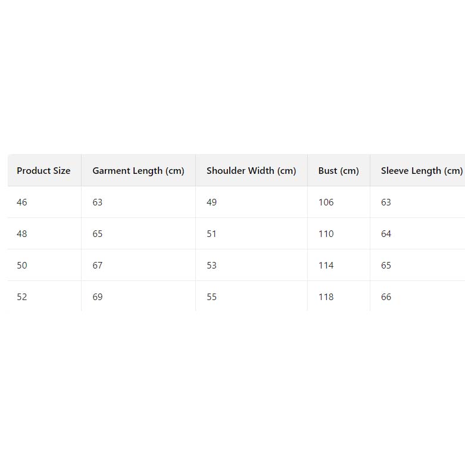Screen dimensions: 465x465
Task: Click shoulder width value 51
Action: tap(212, 234)
